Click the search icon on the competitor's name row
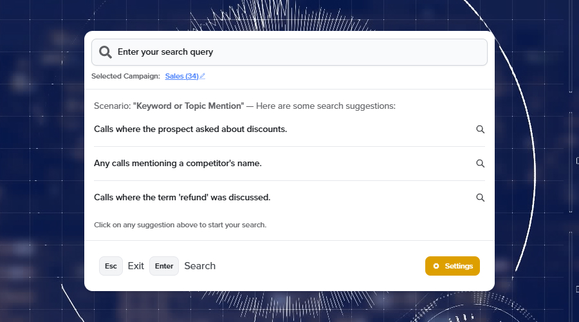 click(480, 163)
